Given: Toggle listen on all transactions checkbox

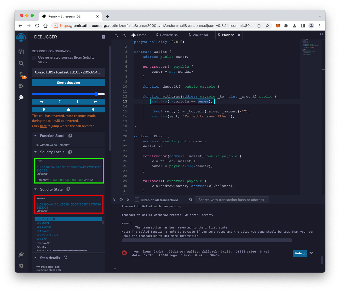Looking at the screenshot, I should [x=137, y=200].
